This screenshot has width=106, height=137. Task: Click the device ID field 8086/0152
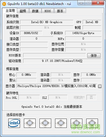tap(31, 33)
